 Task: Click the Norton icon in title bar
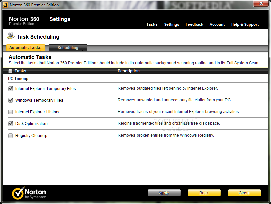click(5, 5)
